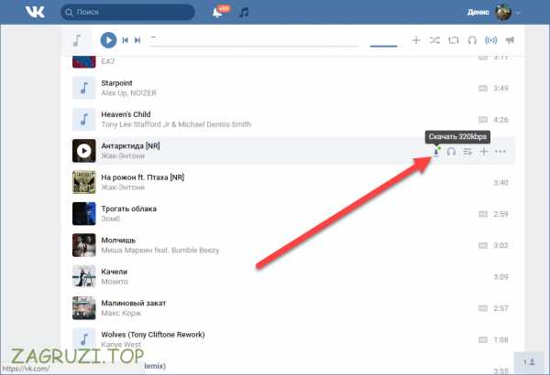This screenshot has width=550, height=375.
Task: Click the quality badge on Starpoint row
Action: coord(483,88)
